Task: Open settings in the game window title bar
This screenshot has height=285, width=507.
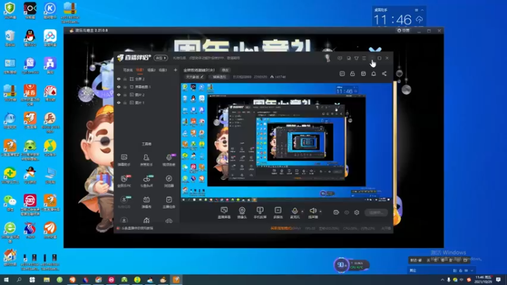Action: (404, 30)
